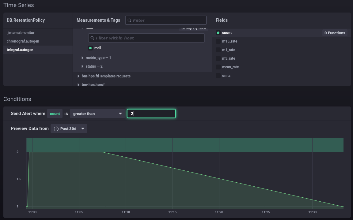Uncheck the count field
The image size is (353, 220).
tap(218, 33)
